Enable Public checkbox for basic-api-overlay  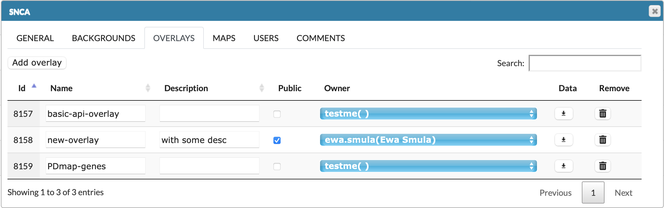tap(277, 114)
